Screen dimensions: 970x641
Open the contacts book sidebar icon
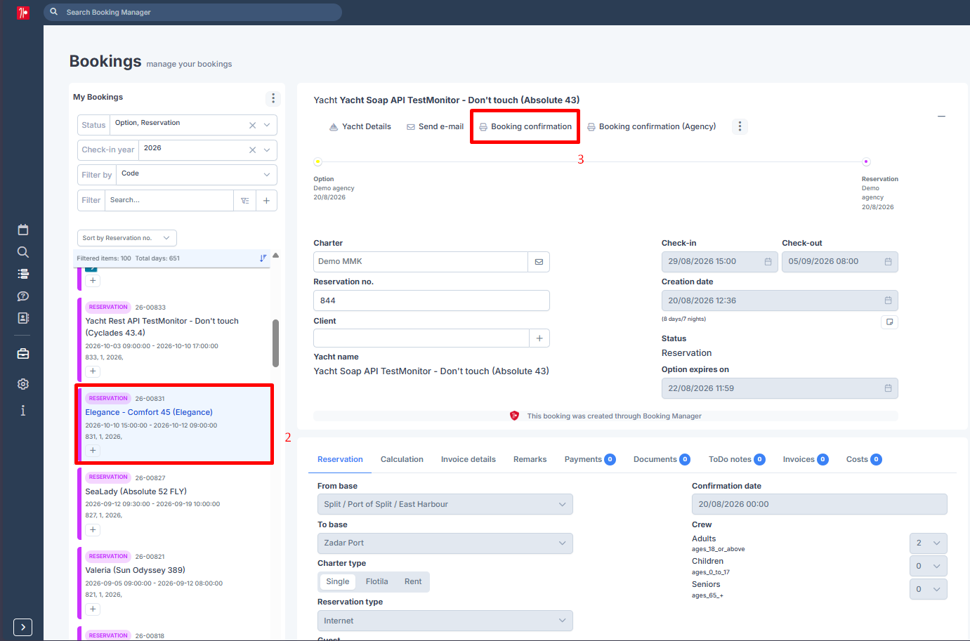[23, 318]
